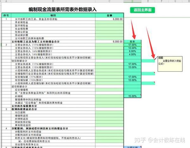
Task: Click teal check cell beside 小规模纳税人进货增加额 row
Action: coord(148,83)
